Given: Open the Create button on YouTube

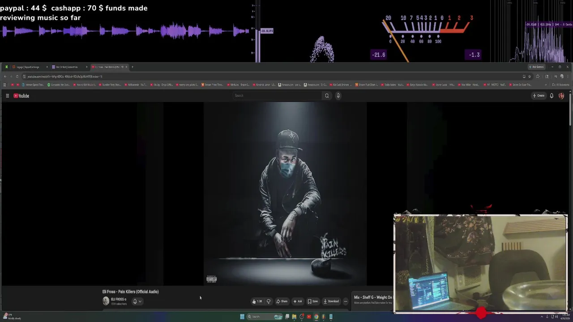Looking at the screenshot, I should coord(539,96).
